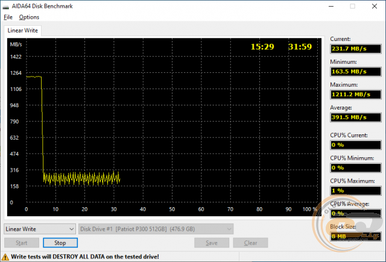386x262 pixels.
Task: Click the Clear button
Action: click(250, 243)
